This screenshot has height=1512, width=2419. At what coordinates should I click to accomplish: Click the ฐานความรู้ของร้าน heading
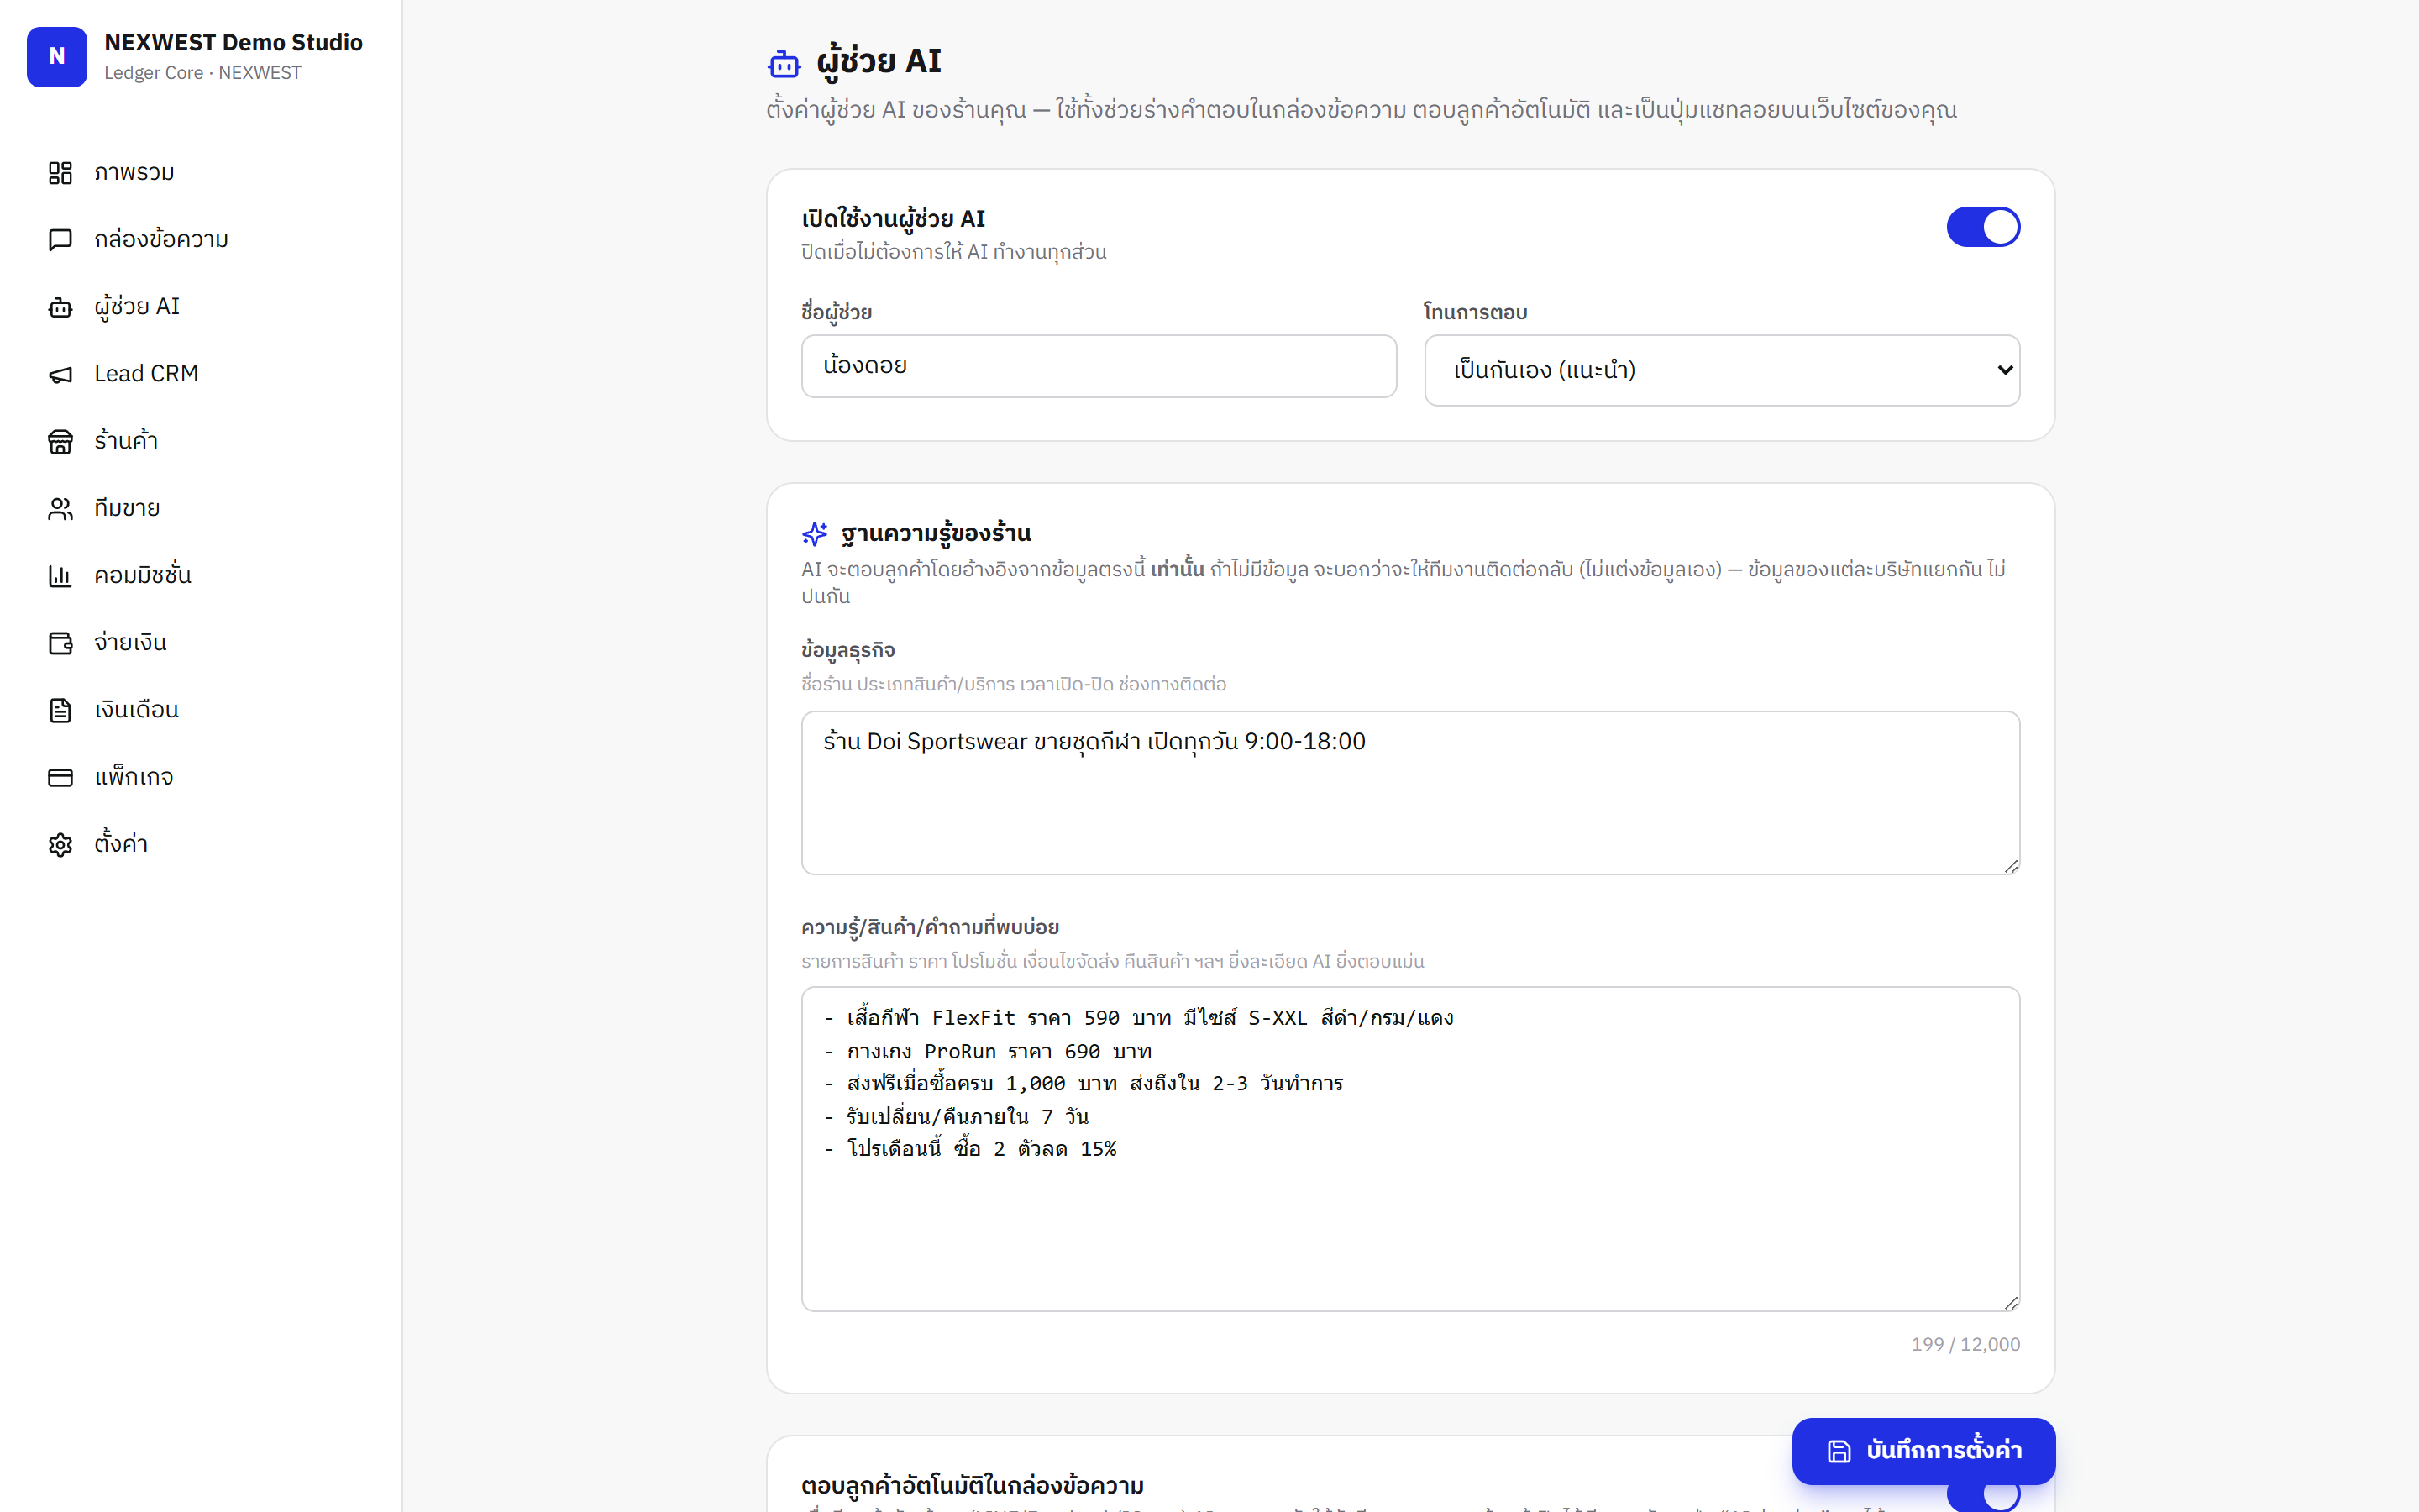[936, 533]
